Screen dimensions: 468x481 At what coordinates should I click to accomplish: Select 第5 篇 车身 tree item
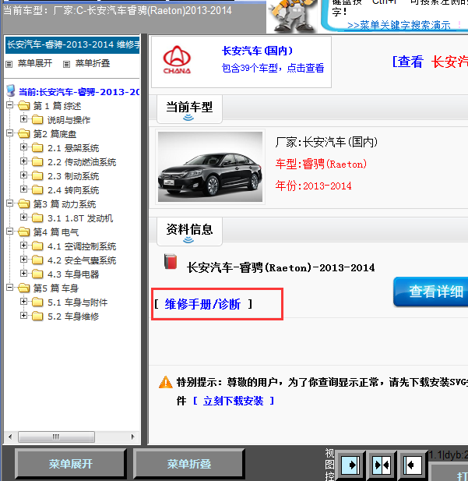[56, 288]
